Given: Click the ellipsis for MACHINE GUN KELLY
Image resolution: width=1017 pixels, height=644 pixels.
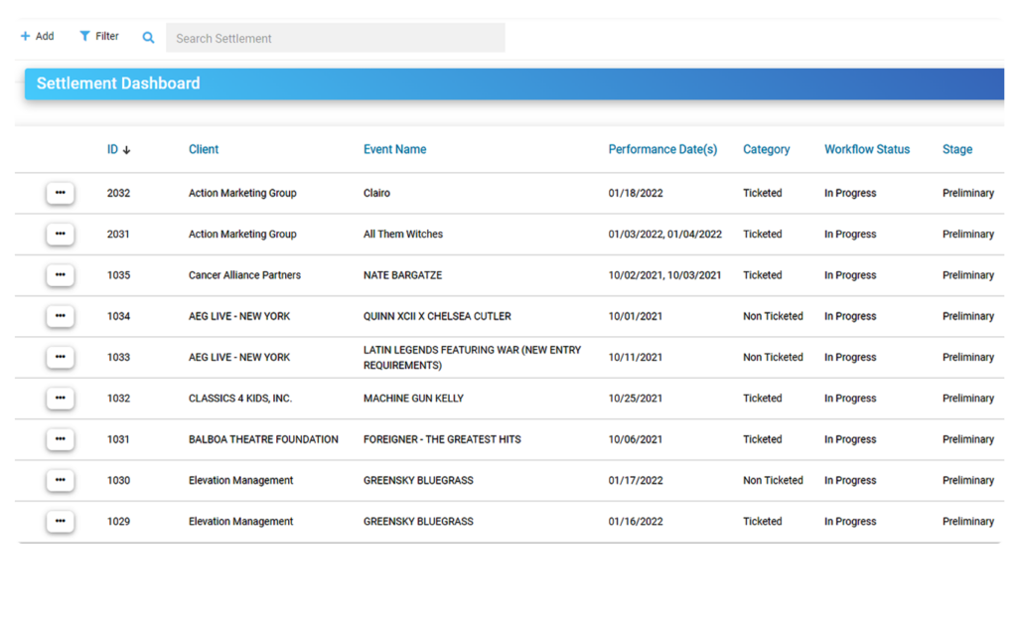Looking at the screenshot, I should pos(60,398).
